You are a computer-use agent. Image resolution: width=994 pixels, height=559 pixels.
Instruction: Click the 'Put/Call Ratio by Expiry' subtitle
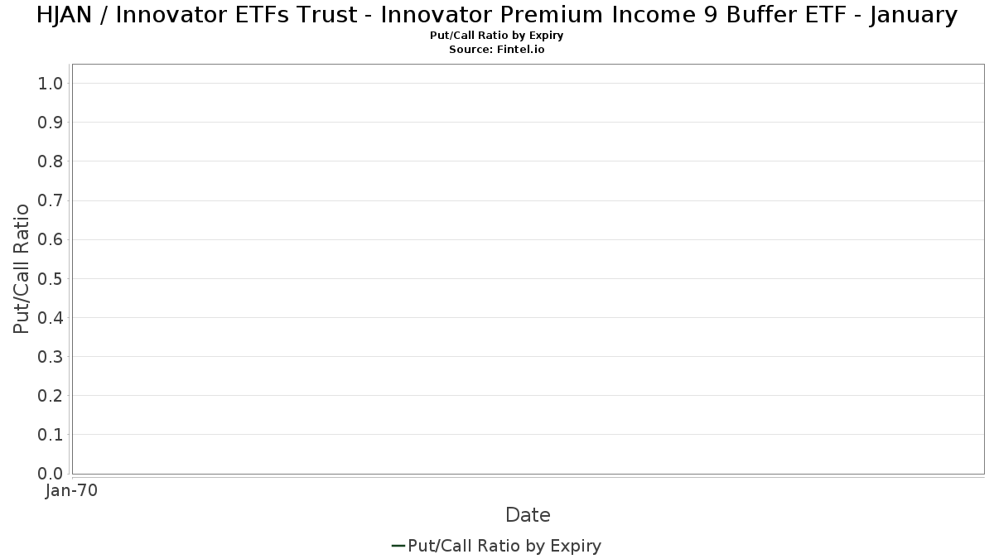[x=497, y=36]
